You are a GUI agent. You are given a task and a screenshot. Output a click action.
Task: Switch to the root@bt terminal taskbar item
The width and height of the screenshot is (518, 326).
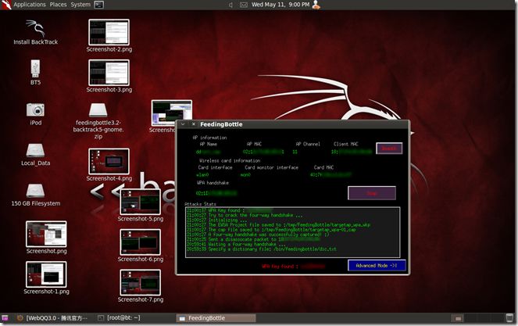point(119,318)
